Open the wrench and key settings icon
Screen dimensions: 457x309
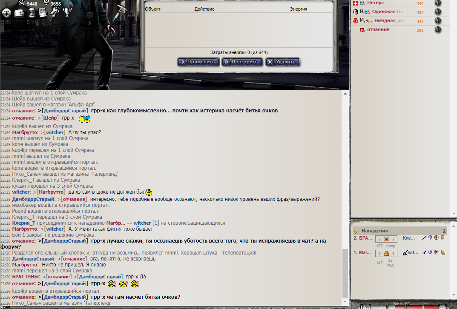55,12
